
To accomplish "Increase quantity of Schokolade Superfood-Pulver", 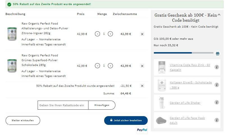I will [x=110, y=66].
